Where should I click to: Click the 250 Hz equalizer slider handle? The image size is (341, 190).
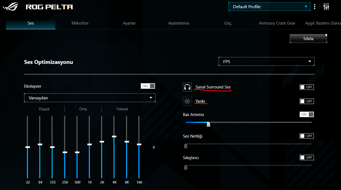(65, 152)
